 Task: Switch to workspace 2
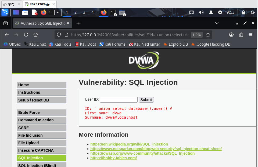pyautogui.click(x=75, y=12)
